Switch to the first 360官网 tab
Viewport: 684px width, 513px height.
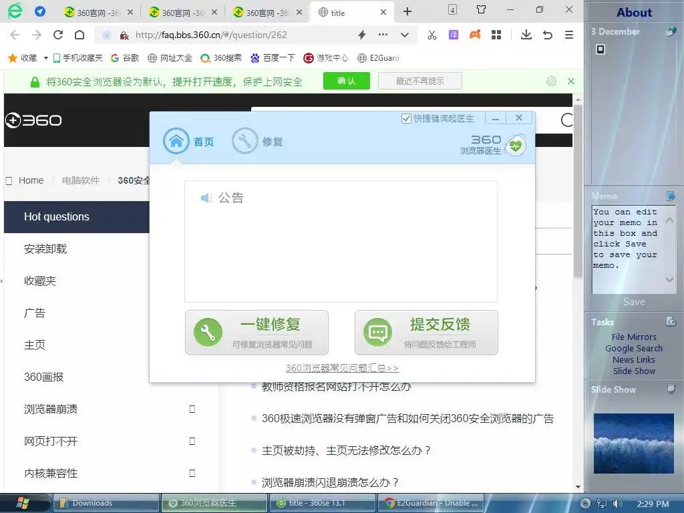click(98, 12)
